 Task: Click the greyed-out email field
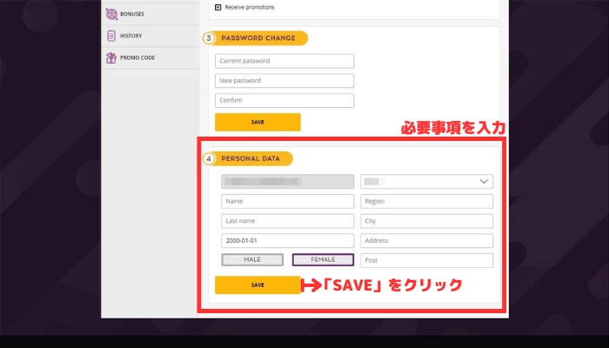[x=287, y=181]
